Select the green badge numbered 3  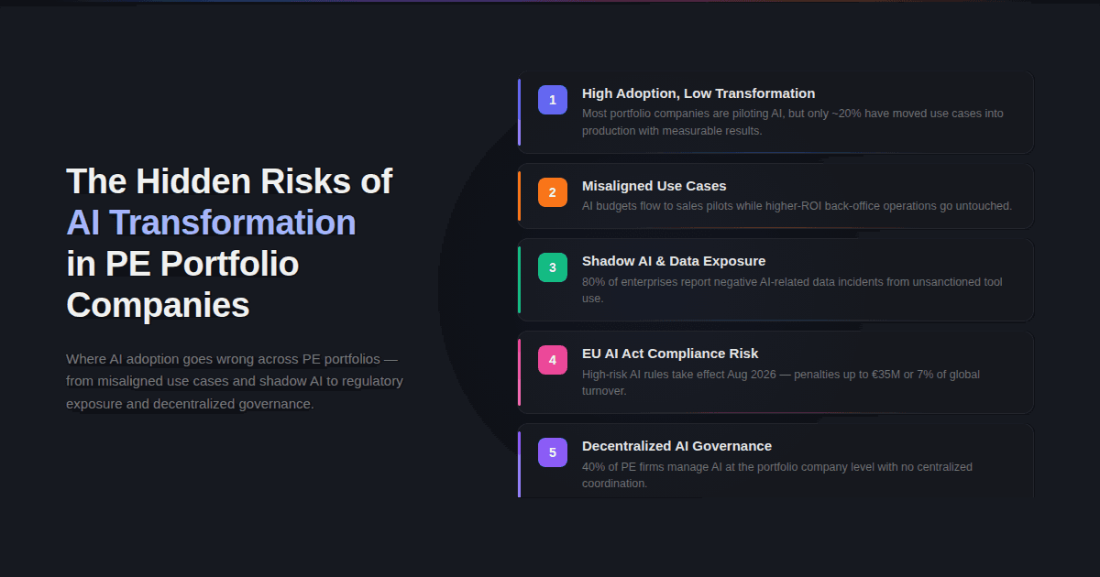pos(552,267)
